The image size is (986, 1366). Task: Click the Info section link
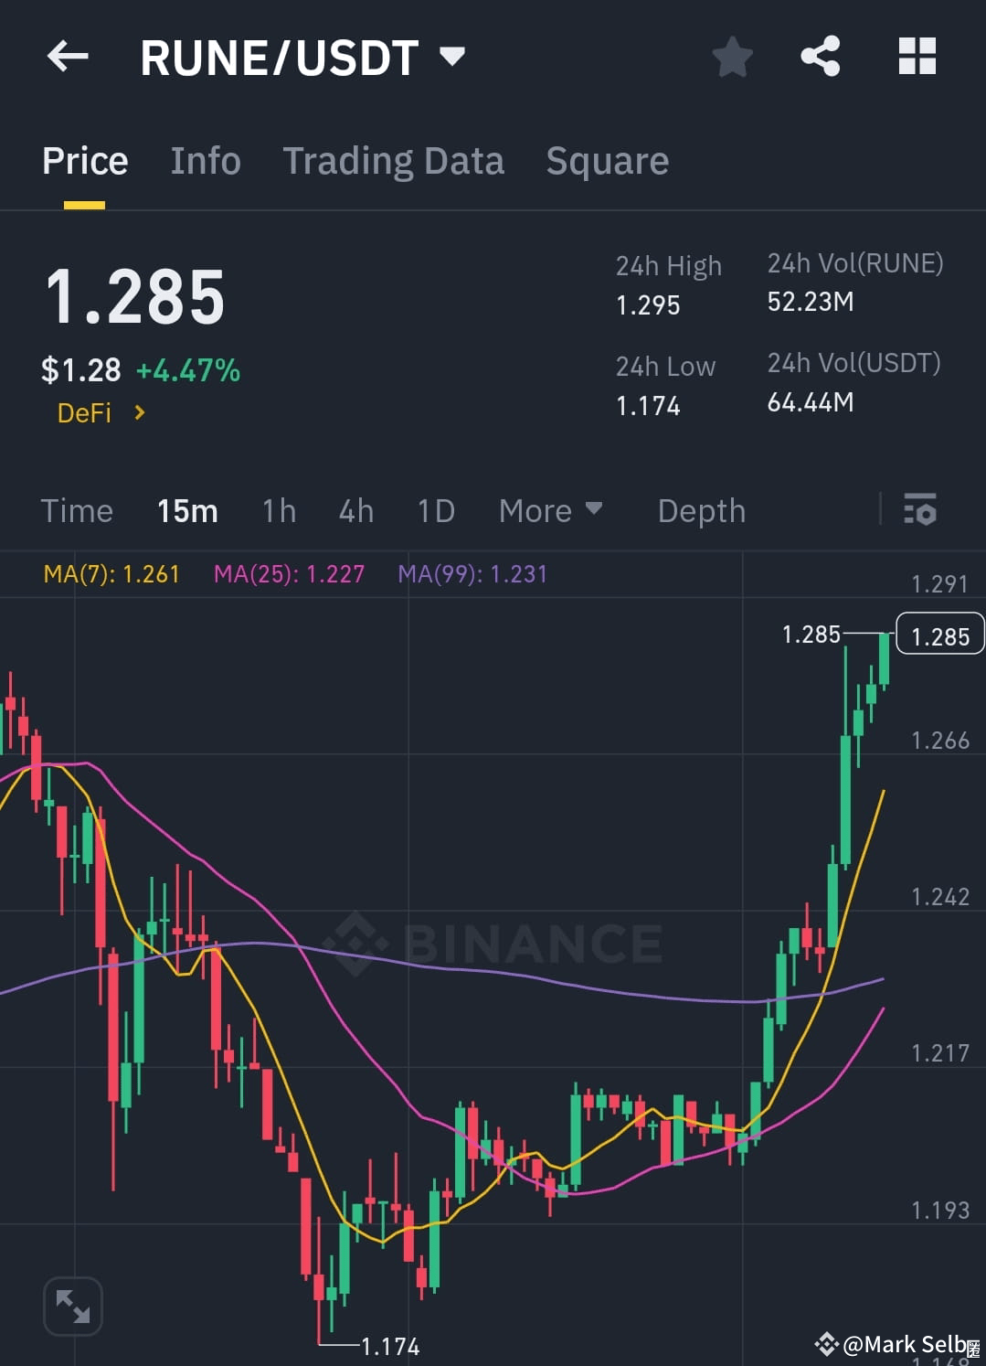(205, 160)
